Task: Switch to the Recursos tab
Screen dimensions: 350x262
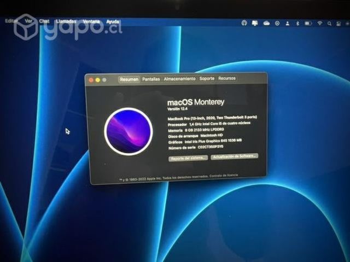Action: (227, 78)
